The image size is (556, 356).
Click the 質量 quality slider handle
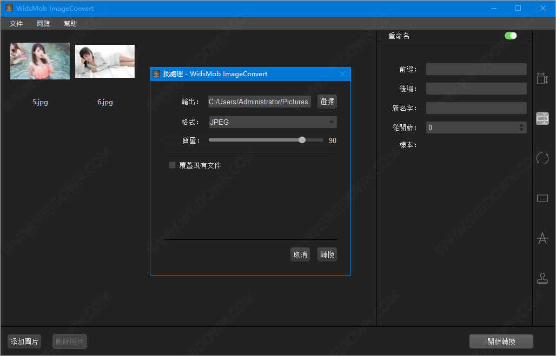[x=302, y=140]
